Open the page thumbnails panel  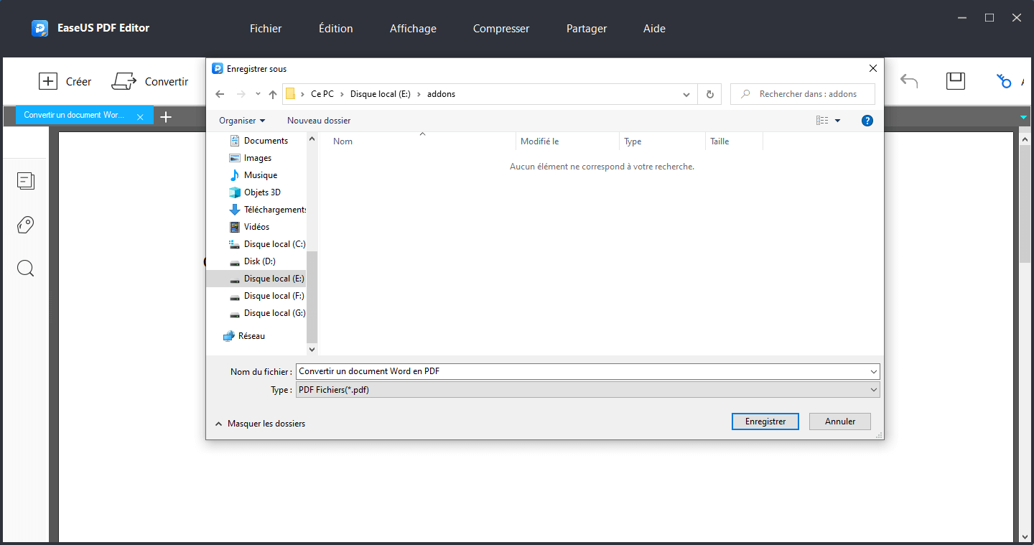tap(25, 181)
